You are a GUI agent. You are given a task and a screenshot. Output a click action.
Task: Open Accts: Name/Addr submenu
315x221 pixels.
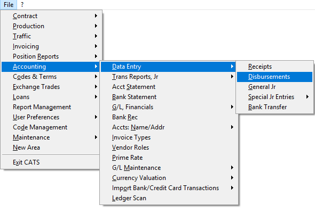(x=169, y=127)
